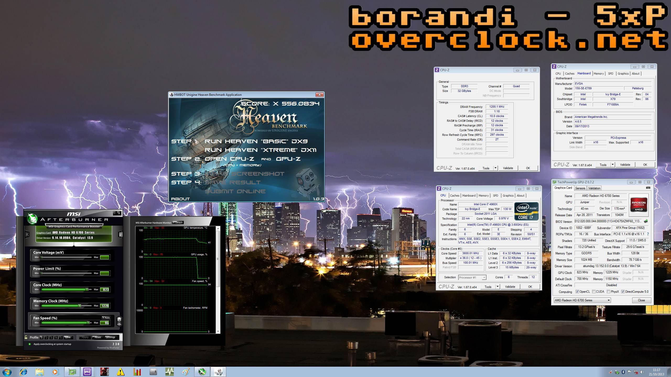Toggle Auto fan speed in Afterburner
671x377 pixels.
[106, 318]
